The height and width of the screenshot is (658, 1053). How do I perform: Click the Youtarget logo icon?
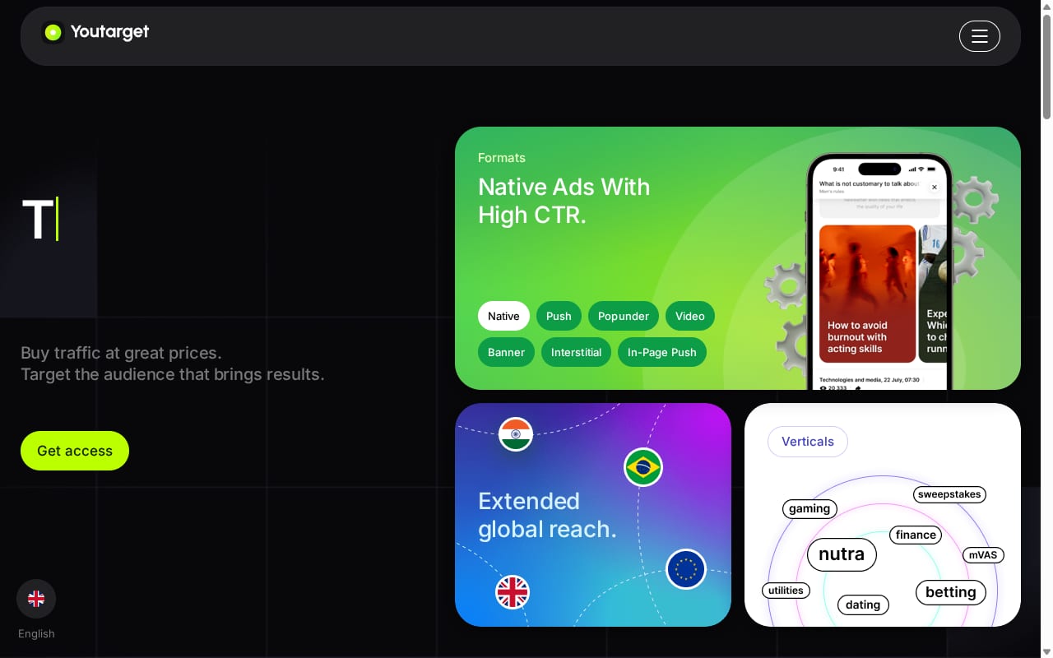coord(53,33)
